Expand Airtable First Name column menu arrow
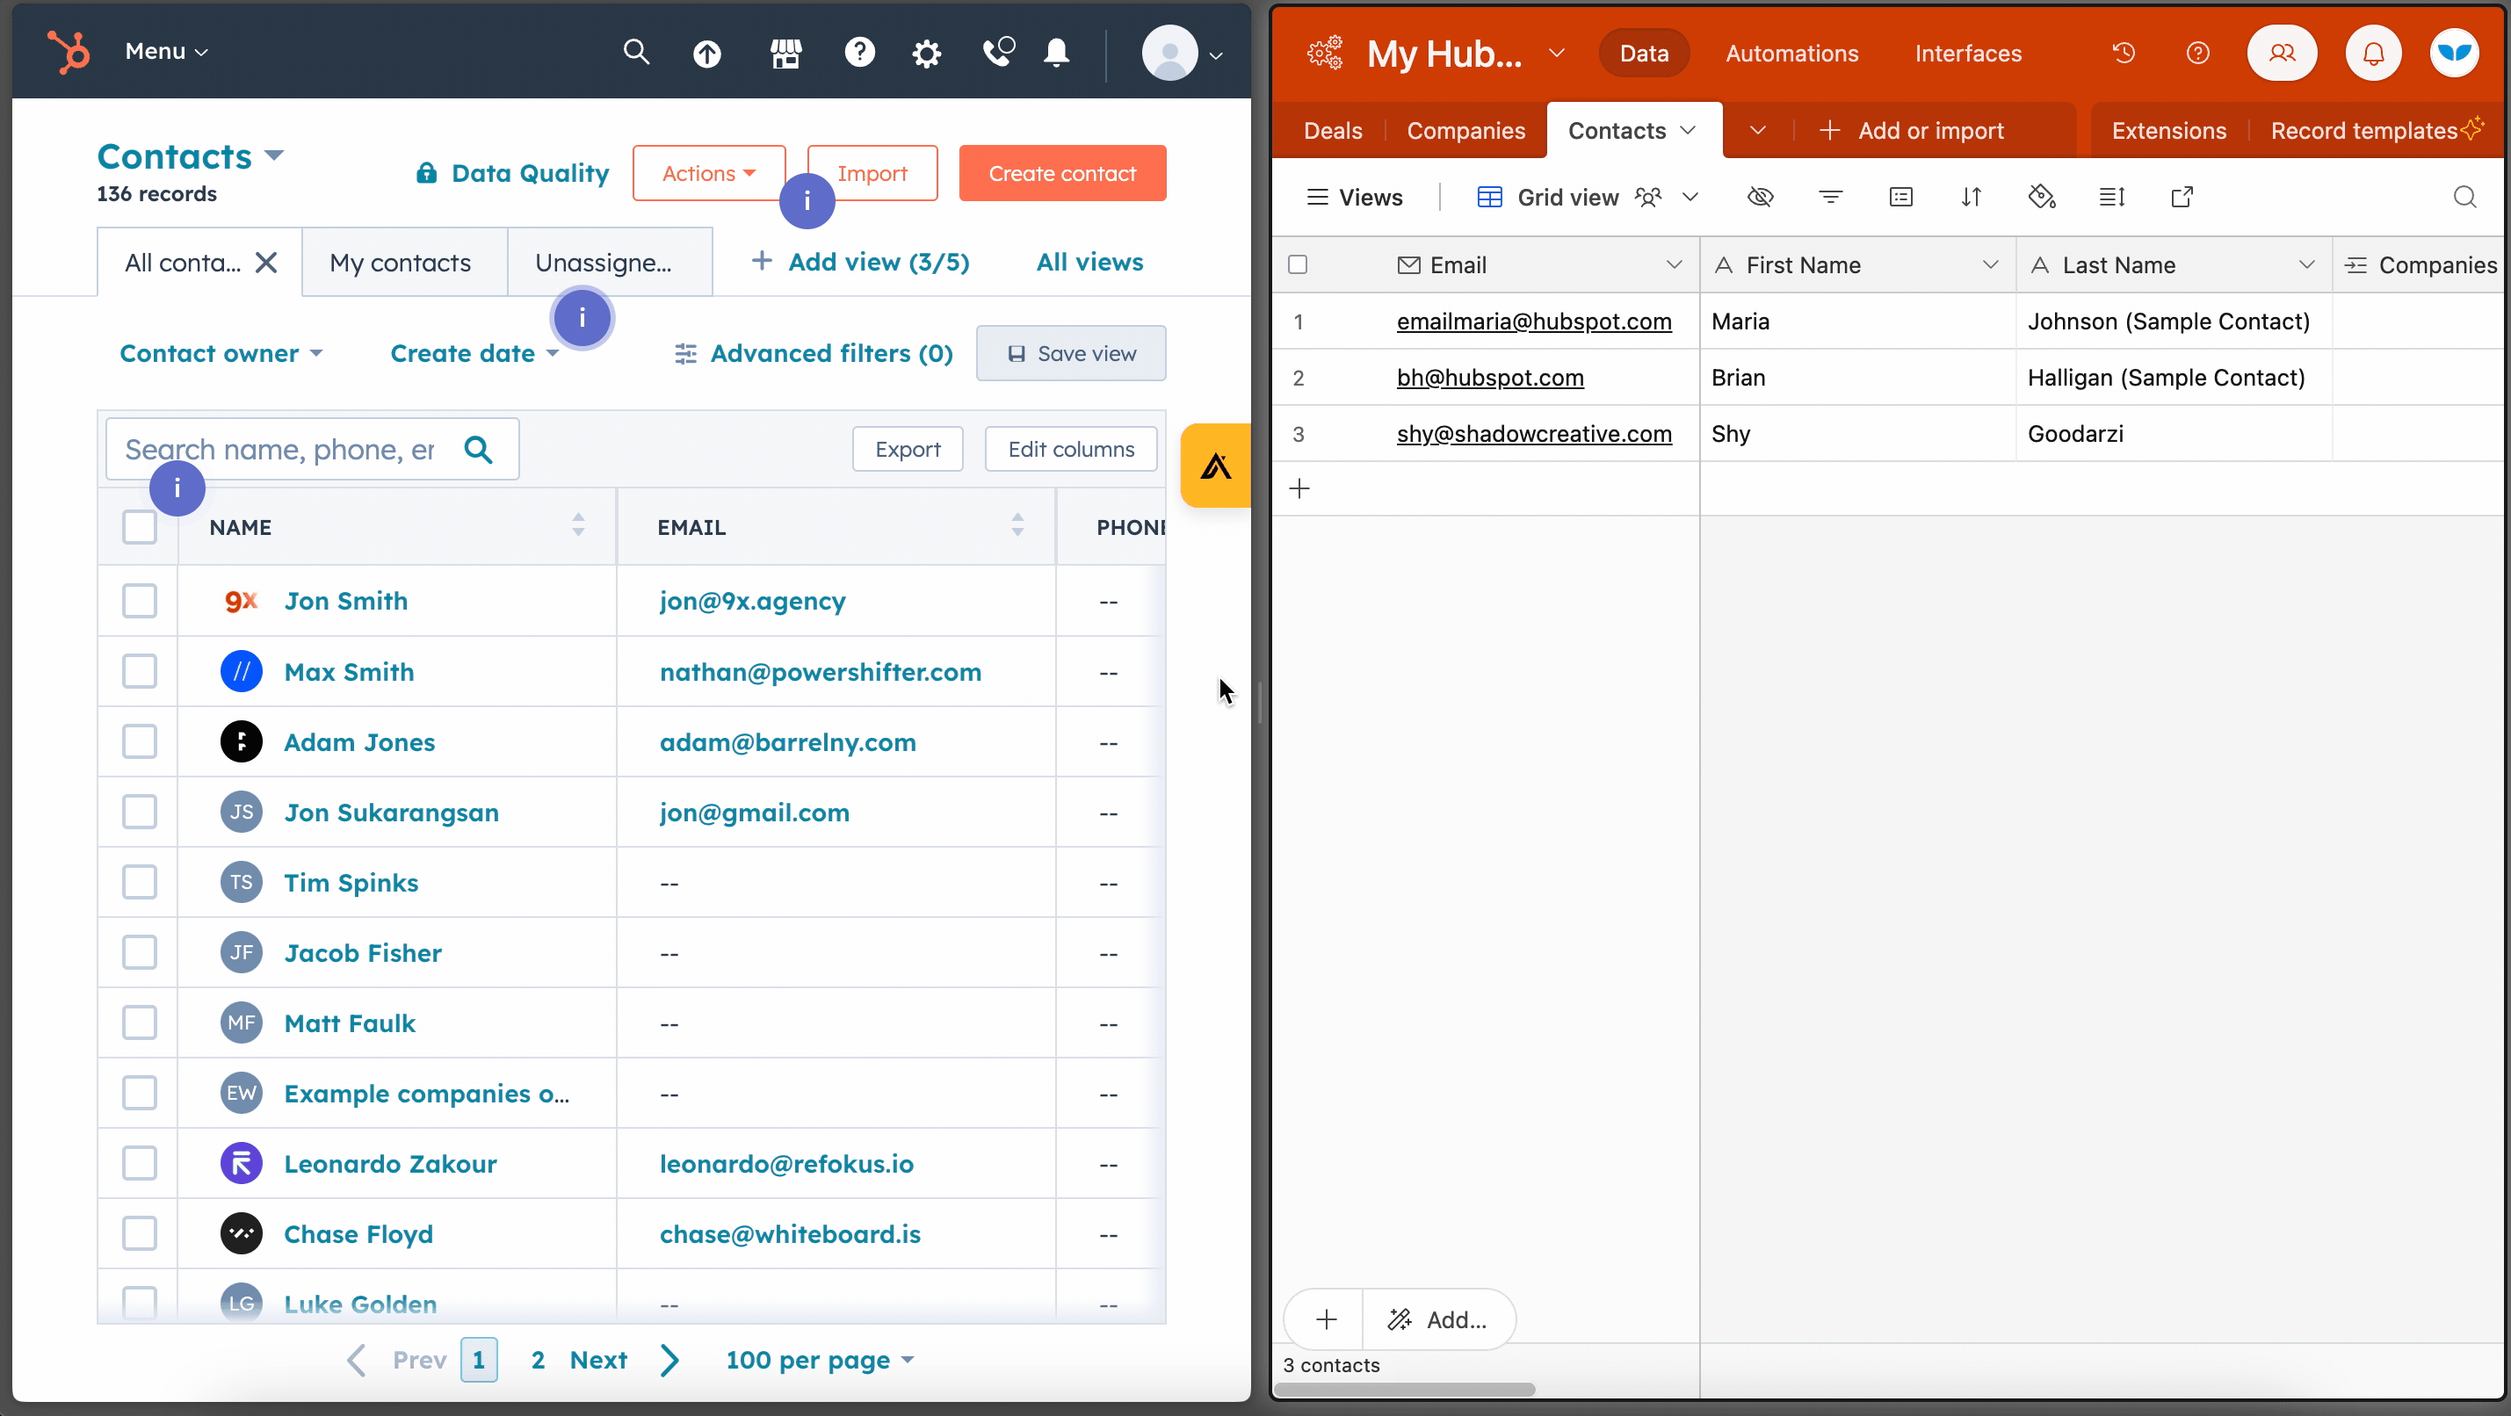The image size is (2511, 1416). coord(1989,264)
